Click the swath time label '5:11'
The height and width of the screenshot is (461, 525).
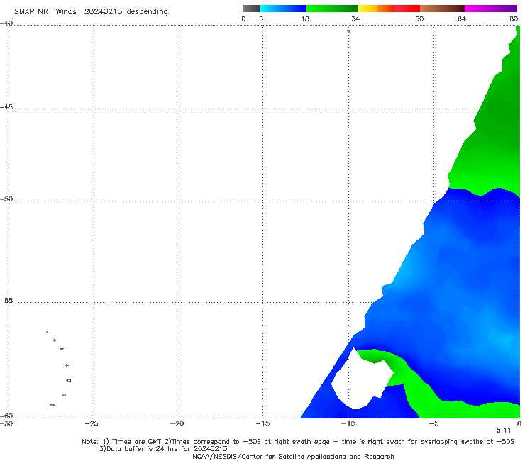pos(504,431)
